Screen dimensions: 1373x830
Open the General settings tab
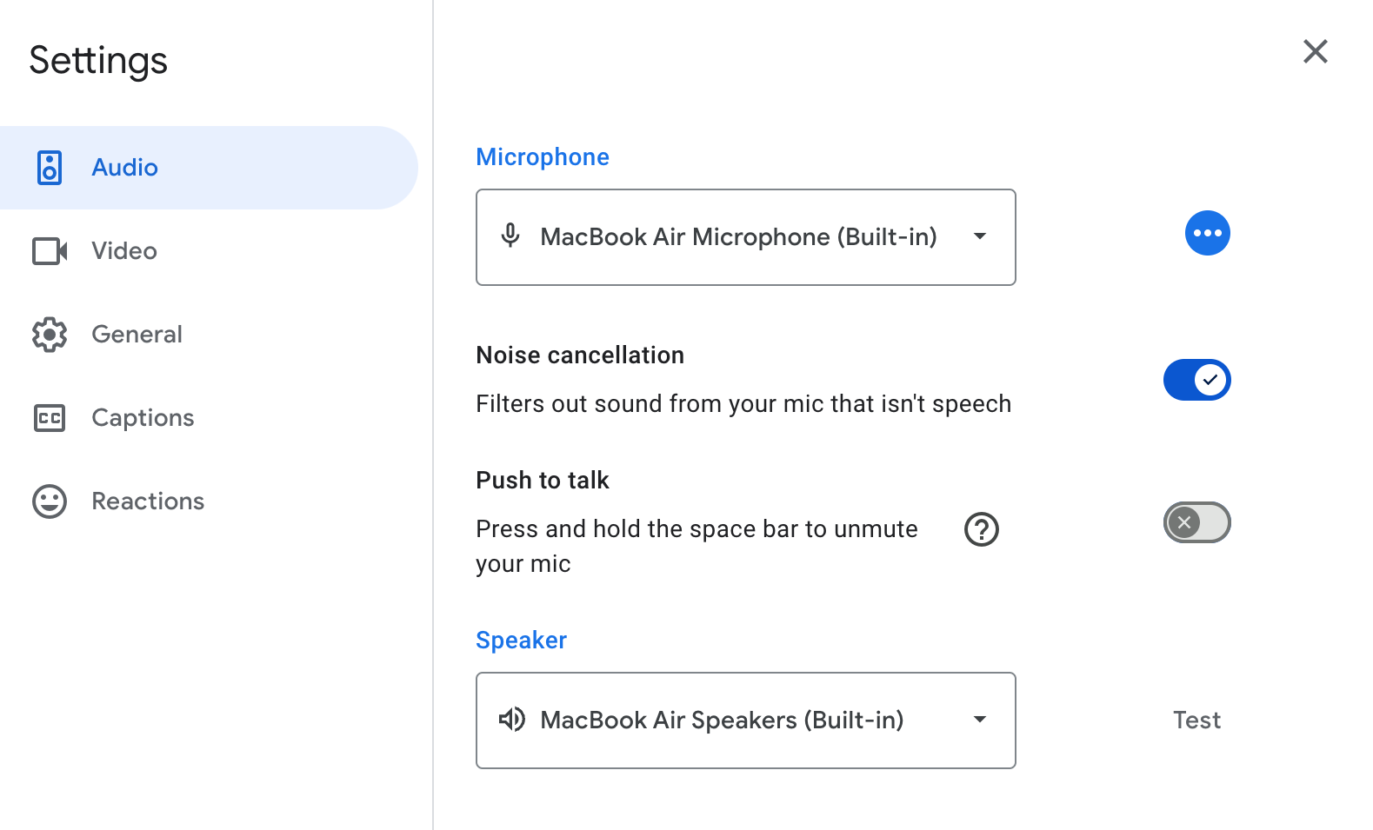coord(209,335)
